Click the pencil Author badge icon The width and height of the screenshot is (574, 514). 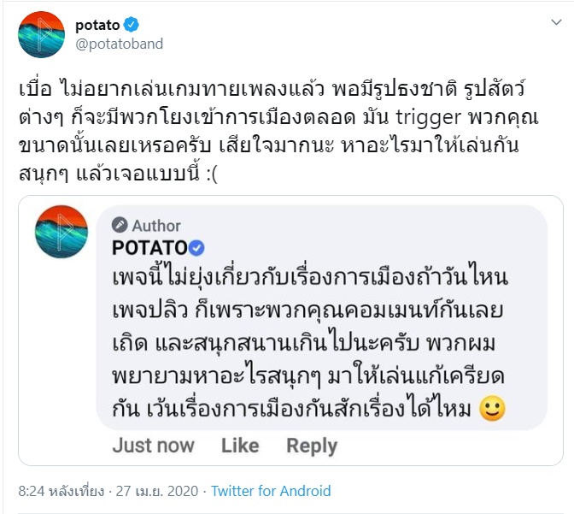coord(120,226)
